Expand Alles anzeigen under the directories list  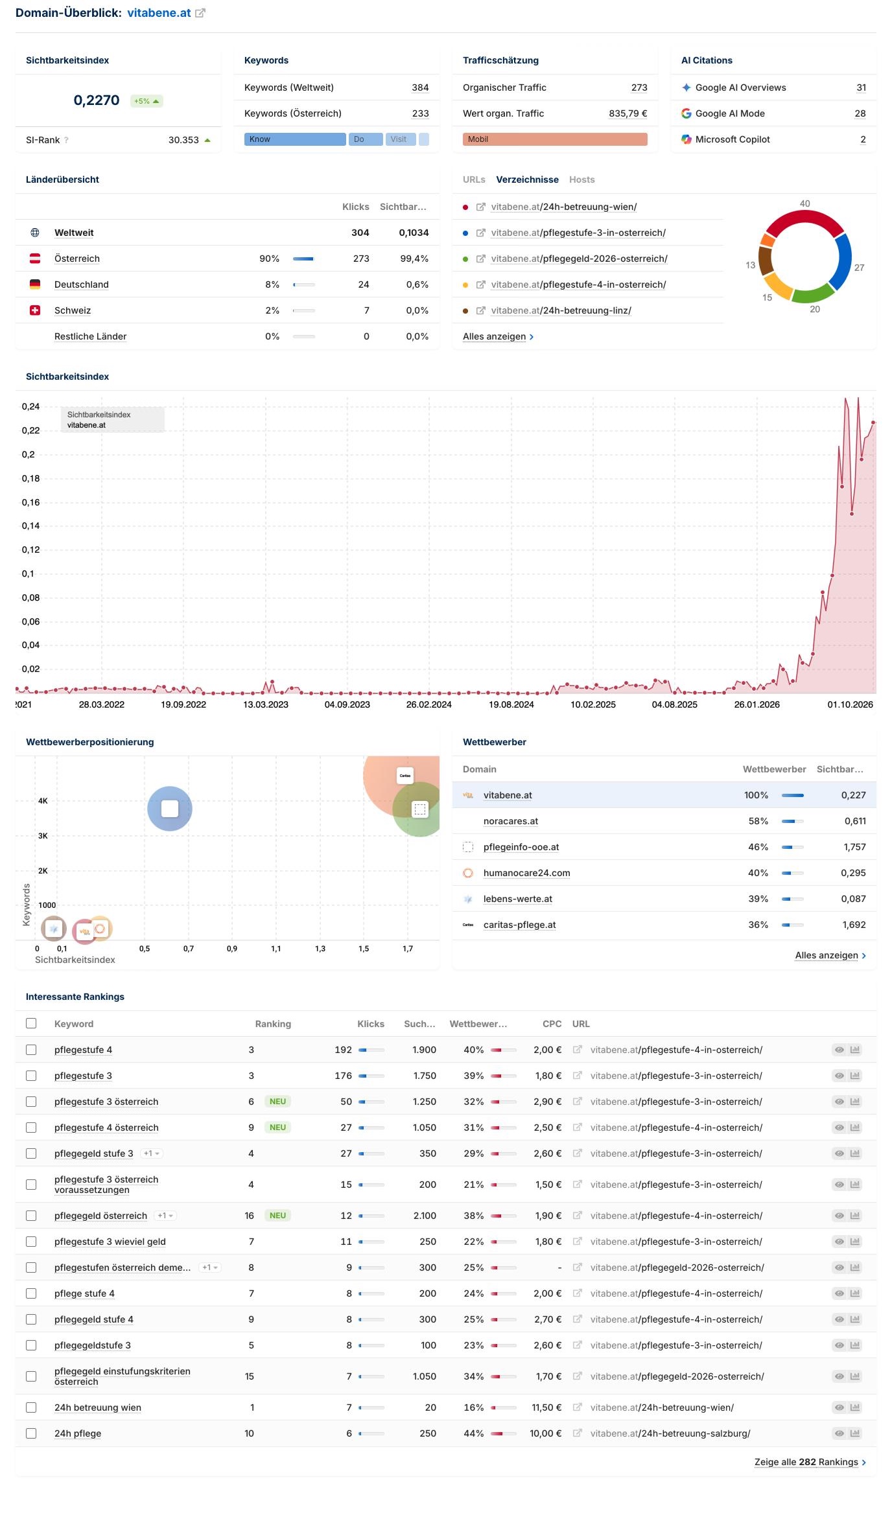coord(498,336)
